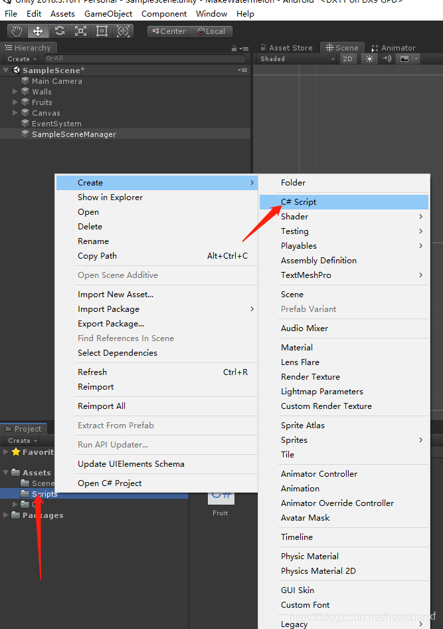The height and width of the screenshot is (629, 443).
Task: Select the Move tool
Action: (x=38, y=31)
